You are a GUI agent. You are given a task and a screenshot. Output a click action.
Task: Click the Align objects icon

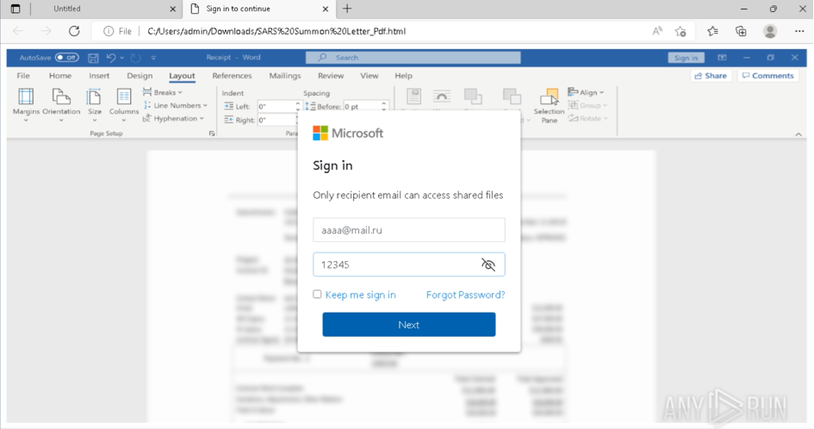[573, 92]
